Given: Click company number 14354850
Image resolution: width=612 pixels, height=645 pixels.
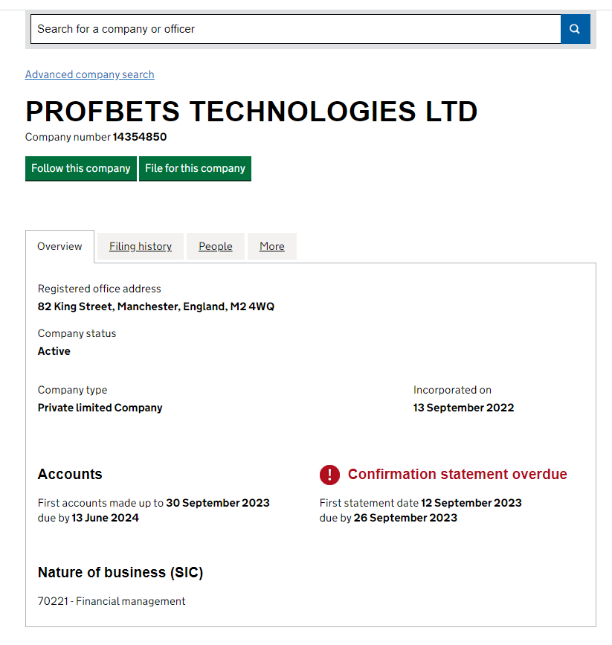Looking at the screenshot, I should [x=139, y=137].
